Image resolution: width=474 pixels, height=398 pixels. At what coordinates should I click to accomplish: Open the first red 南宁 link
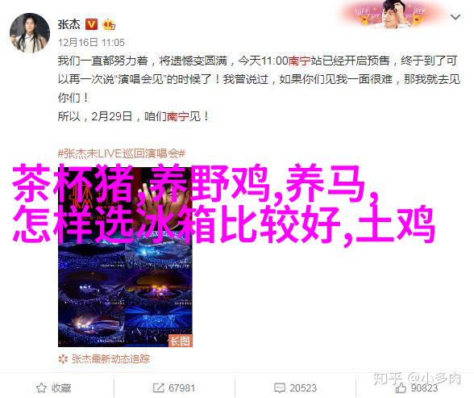click(299, 61)
